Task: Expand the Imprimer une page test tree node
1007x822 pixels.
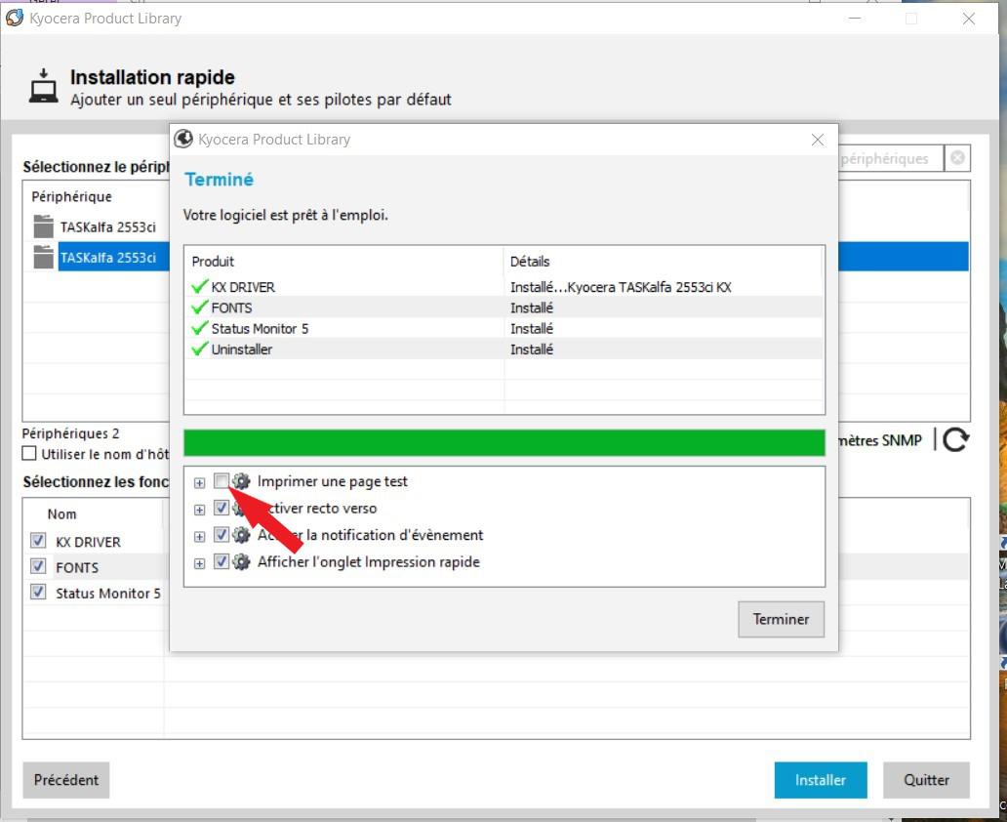Action: pos(199,482)
